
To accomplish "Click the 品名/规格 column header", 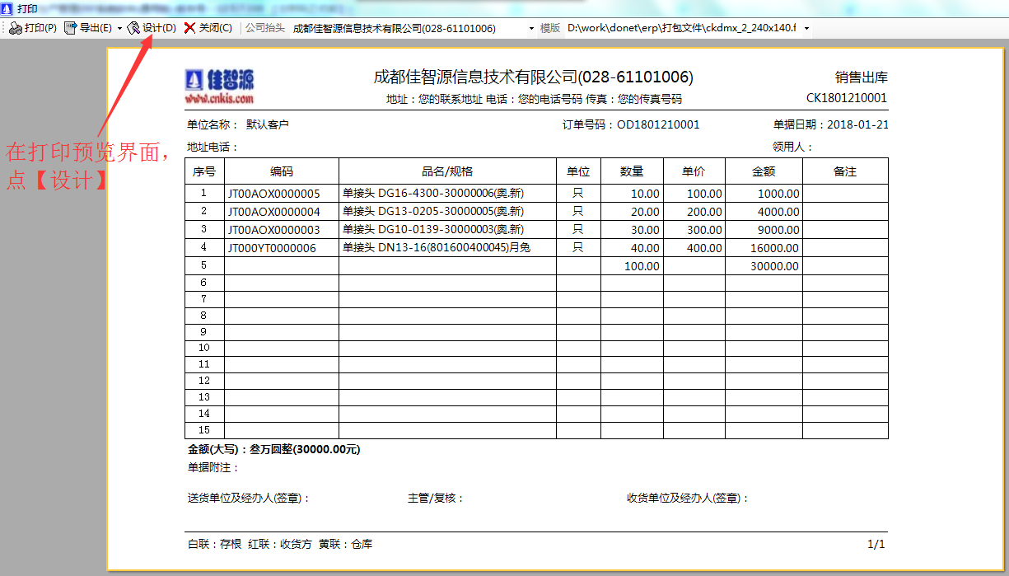I will (447, 171).
